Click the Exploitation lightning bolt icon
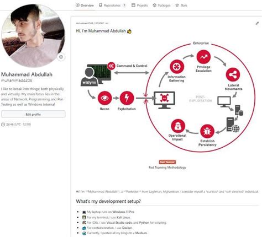This screenshot has width=262, height=237. coord(127,98)
